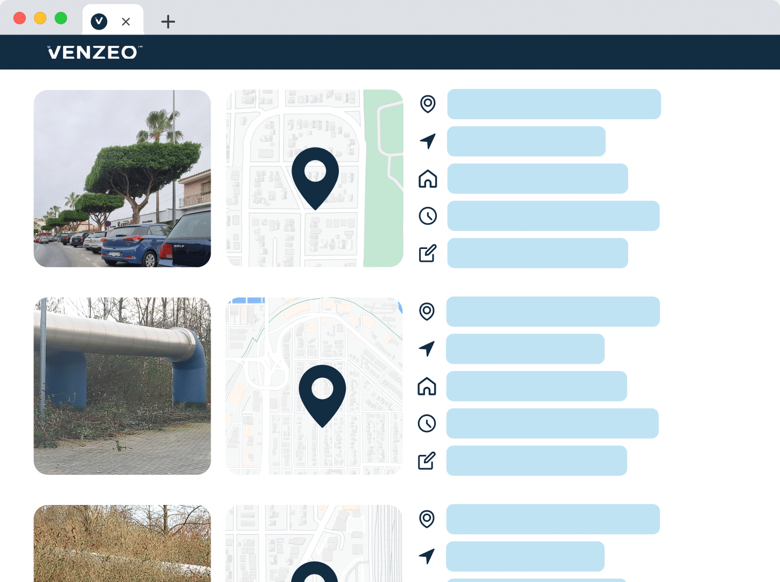Open the VENZEO logo in header
The height and width of the screenshot is (582, 780).
click(95, 52)
